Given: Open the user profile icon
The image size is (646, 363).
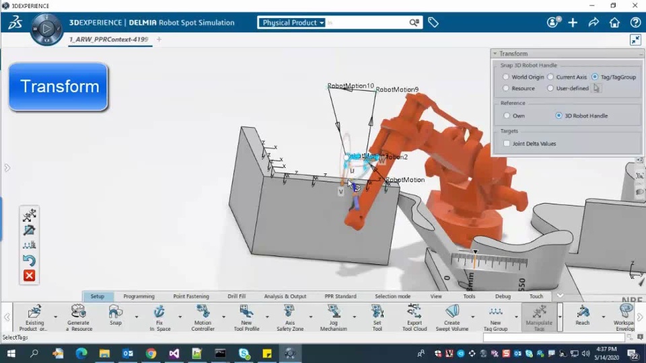Looking at the screenshot, I should point(553,22).
